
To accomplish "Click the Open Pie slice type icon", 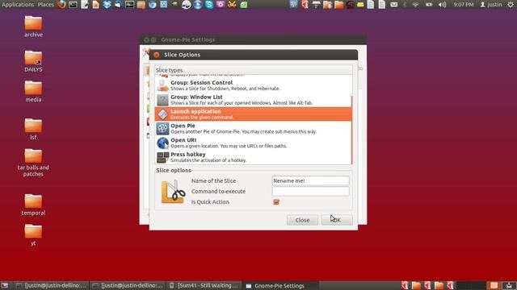I will click(x=162, y=129).
